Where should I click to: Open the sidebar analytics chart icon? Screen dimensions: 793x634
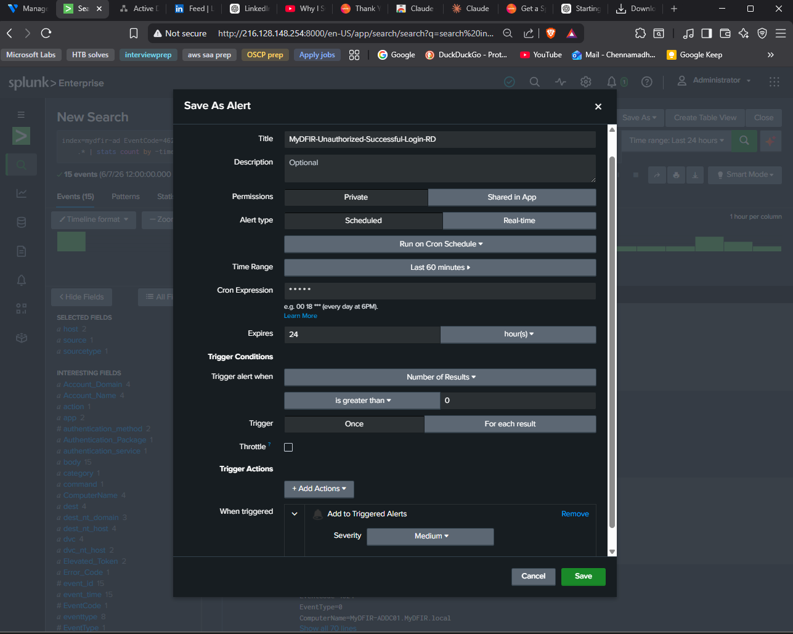(x=22, y=193)
